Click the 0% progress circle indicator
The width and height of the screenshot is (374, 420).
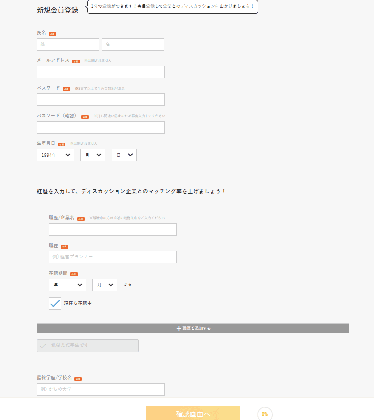point(264,414)
